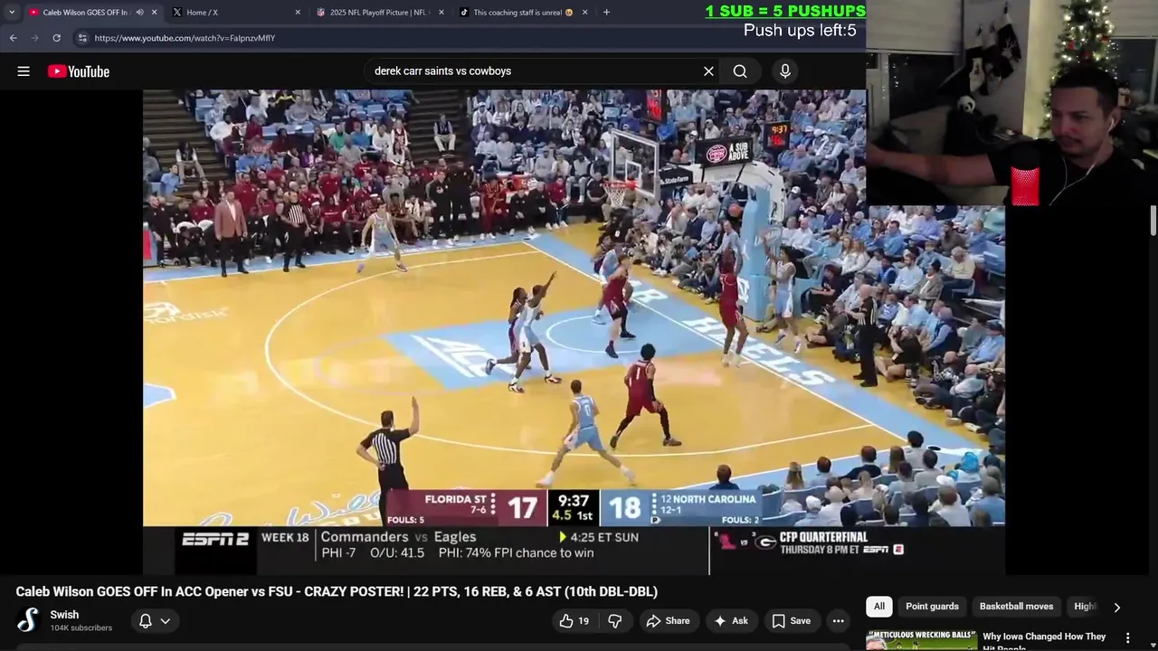Dislike the video with thumbs down

click(615, 621)
